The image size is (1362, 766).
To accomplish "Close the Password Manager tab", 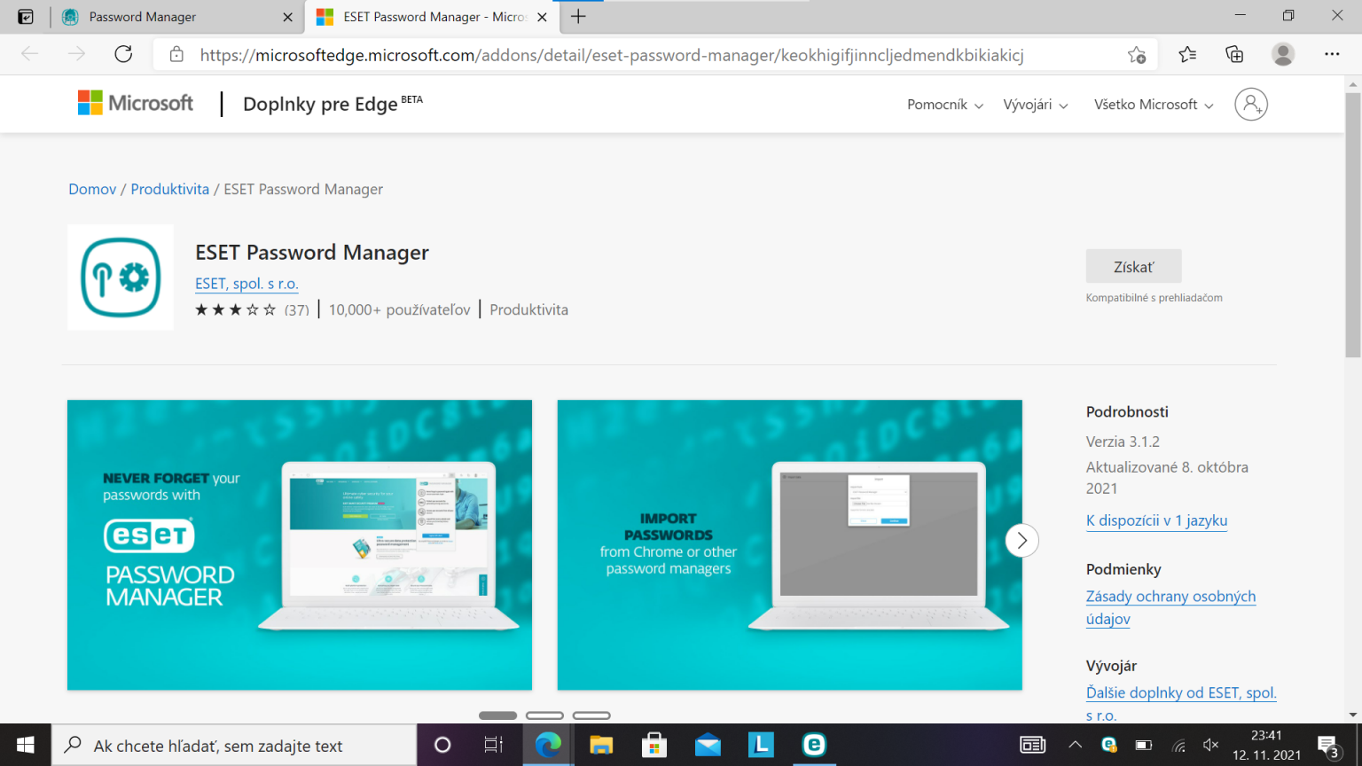I will (x=287, y=17).
